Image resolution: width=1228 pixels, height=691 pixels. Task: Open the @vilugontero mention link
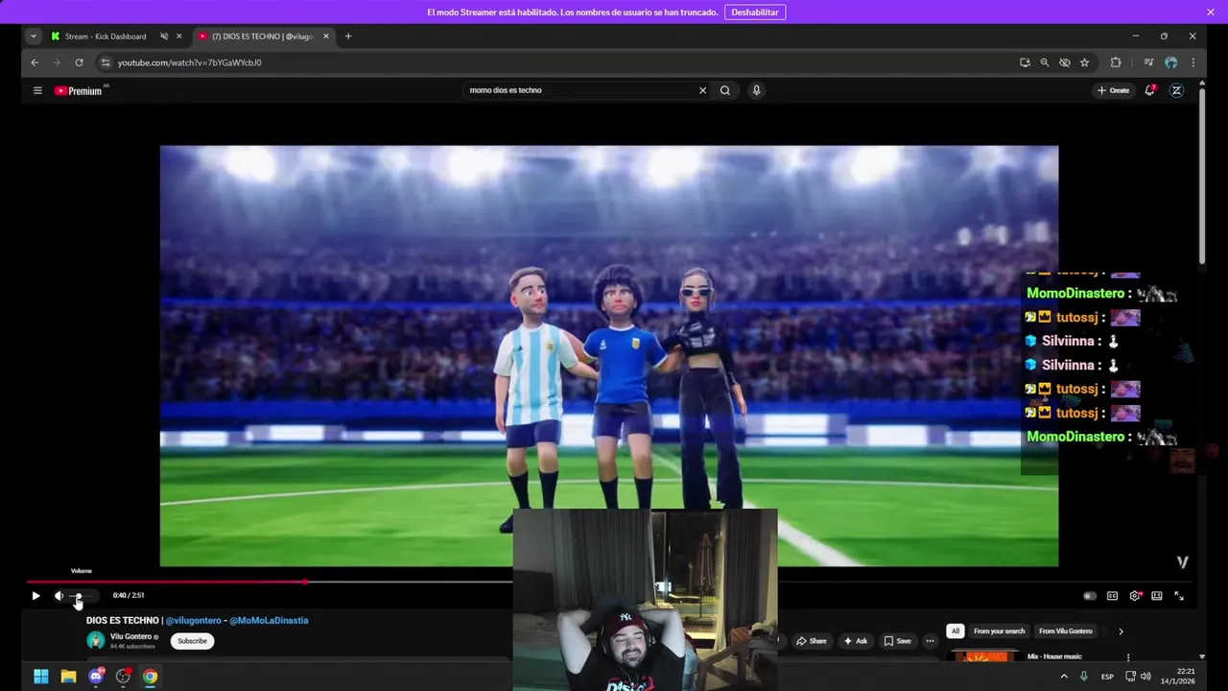(193, 621)
